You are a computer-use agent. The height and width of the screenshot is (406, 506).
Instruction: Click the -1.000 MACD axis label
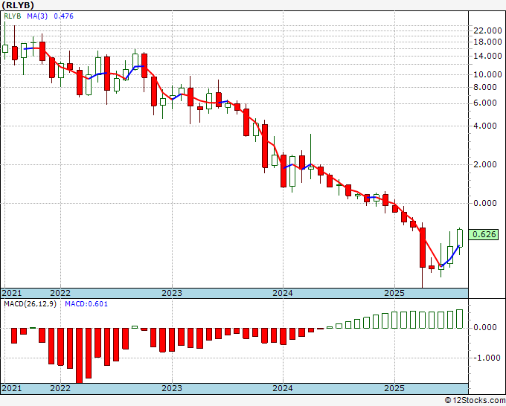pyautogui.click(x=487, y=358)
